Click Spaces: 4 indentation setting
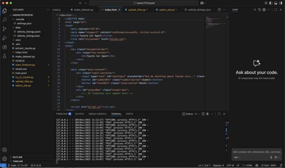 [x=219, y=165]
